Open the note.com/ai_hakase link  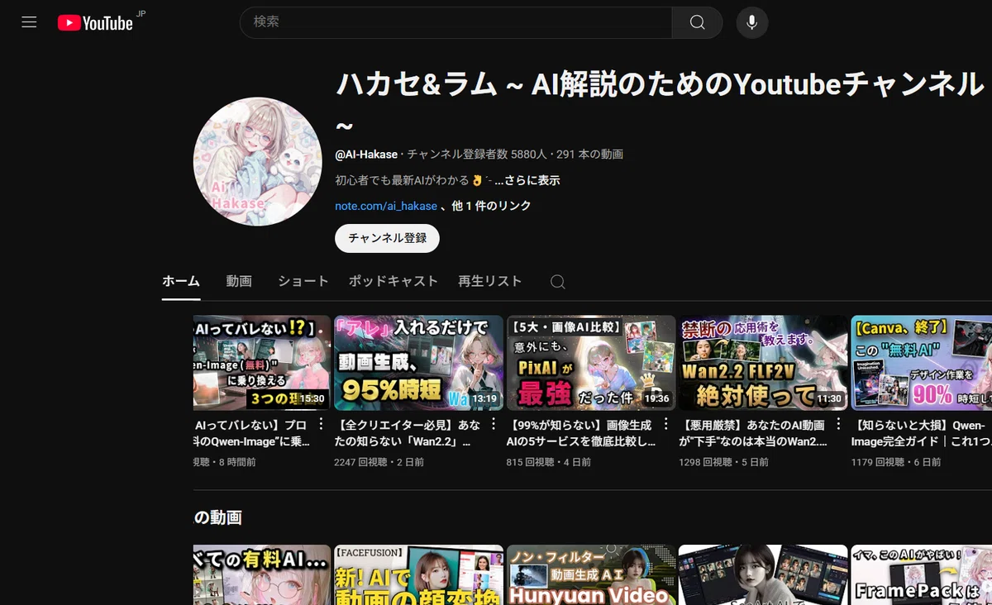pyautogui.click(x=386, y=206)
